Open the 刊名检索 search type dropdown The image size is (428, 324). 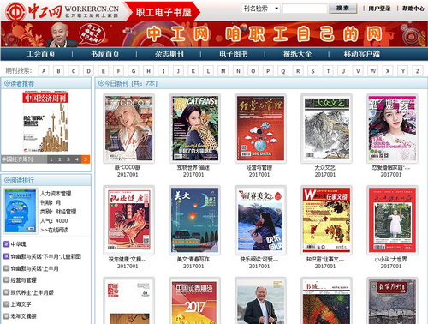point(261,9)
